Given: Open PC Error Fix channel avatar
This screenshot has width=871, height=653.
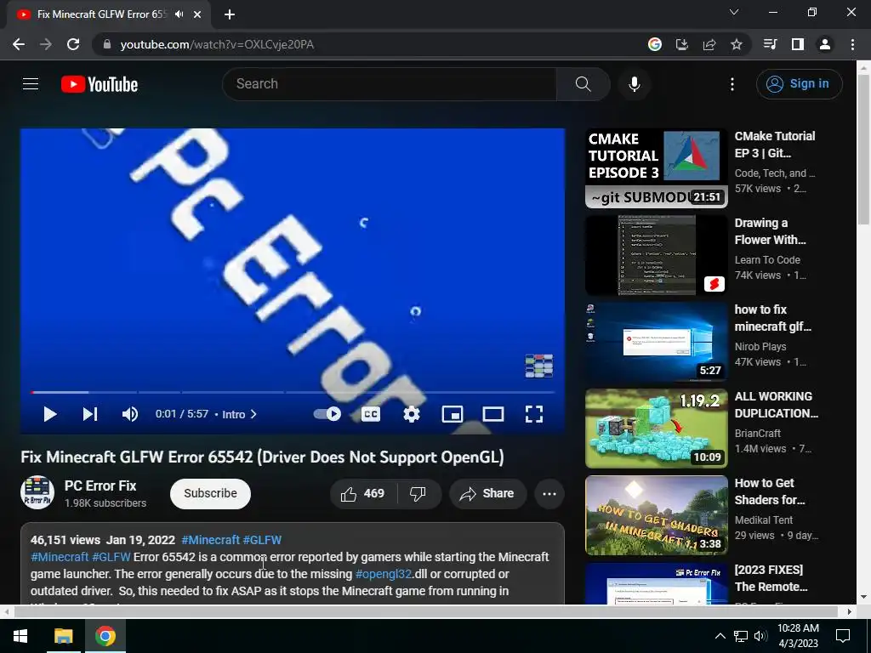Looking at the screenshot, I should pos(37,492).
